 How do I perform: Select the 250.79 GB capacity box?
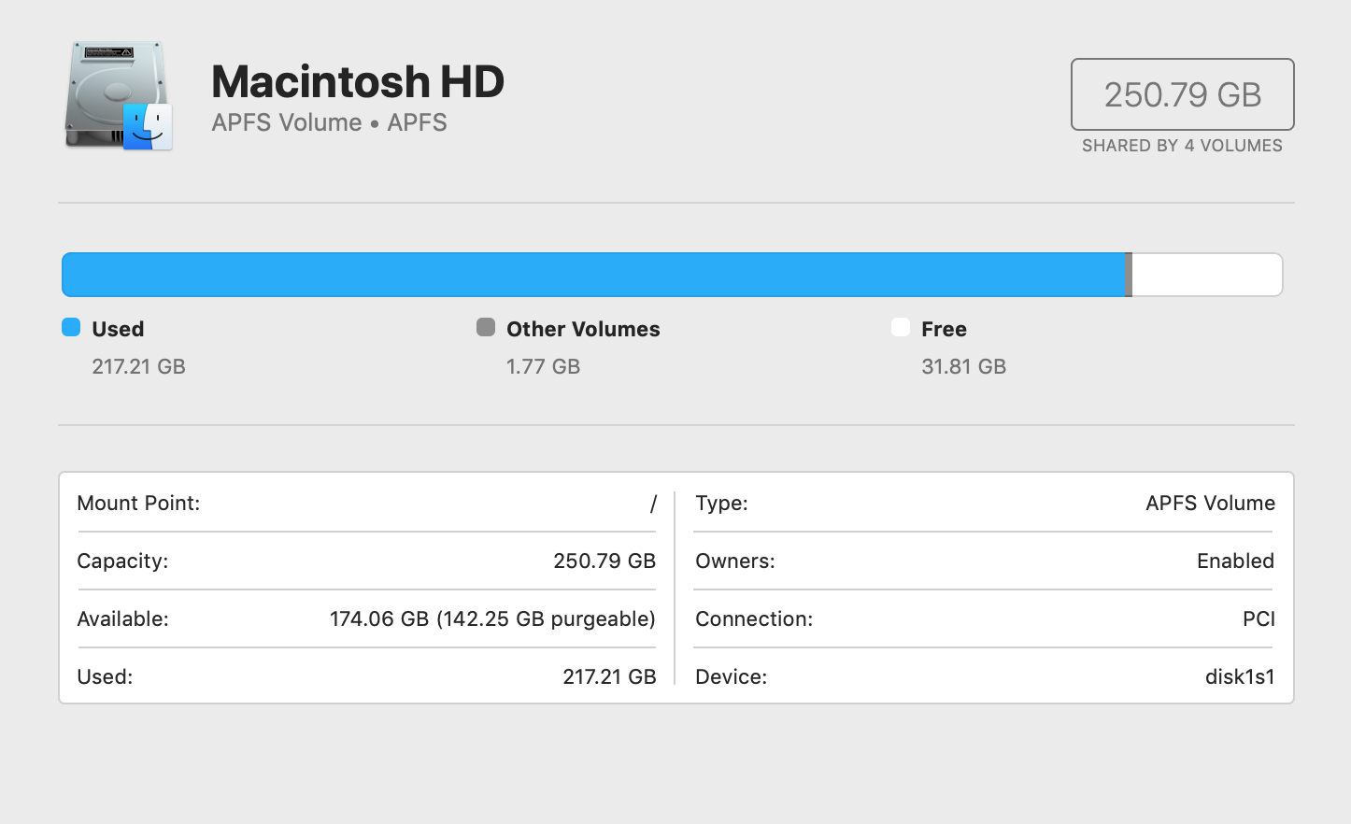click(1182, 94)
